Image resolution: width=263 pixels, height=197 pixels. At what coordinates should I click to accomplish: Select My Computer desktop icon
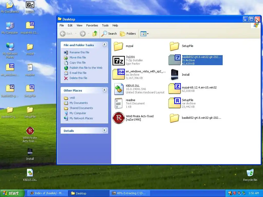click(x=10, y=28)
